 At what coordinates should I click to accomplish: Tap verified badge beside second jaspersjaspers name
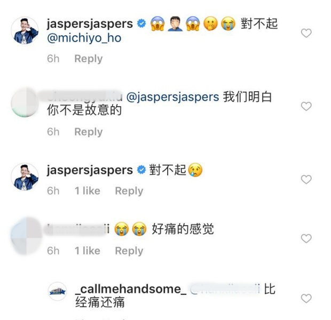click(x=141, y=170)
